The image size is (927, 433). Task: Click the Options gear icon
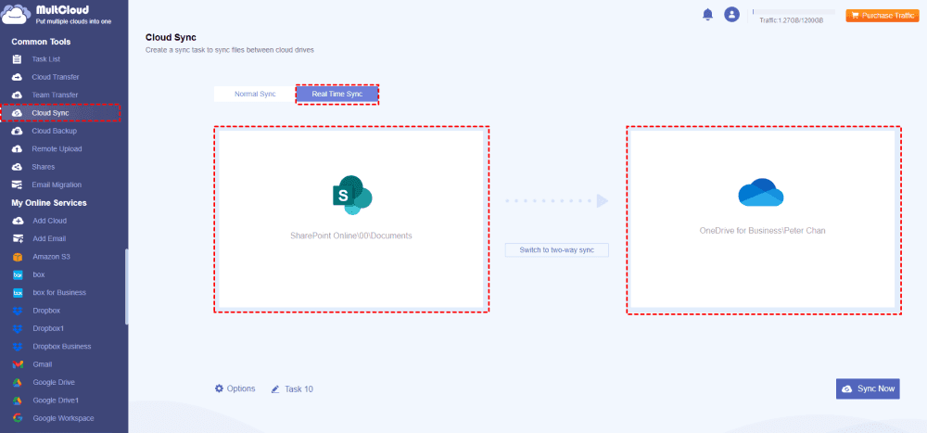[x=220, y=388]
